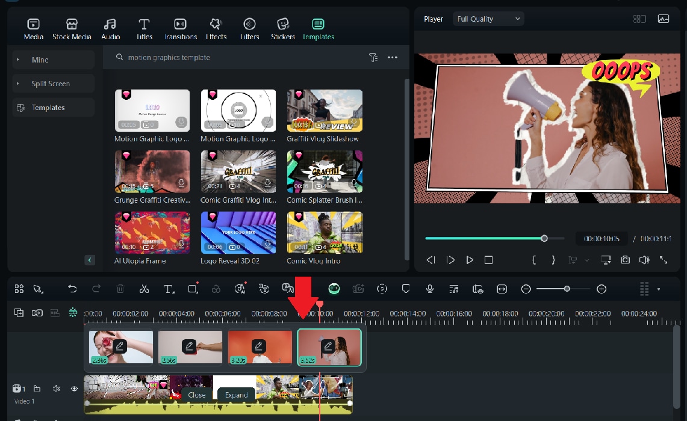Click the timeline zoom slider handle
The image size is (687, 421).
[567, 289]
